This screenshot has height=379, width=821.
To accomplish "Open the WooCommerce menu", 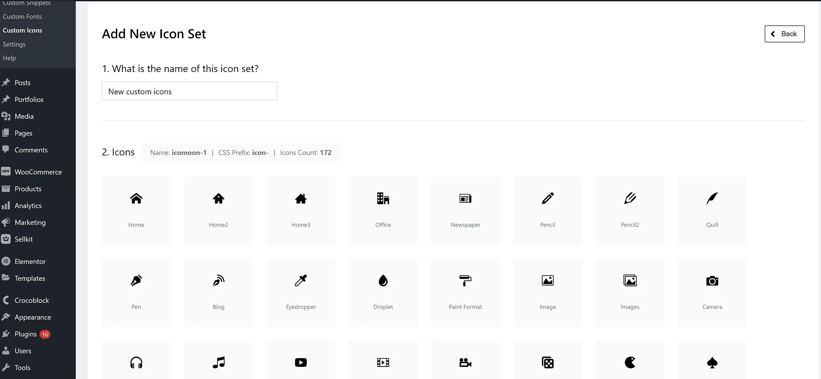I will [x=38, y=172].
